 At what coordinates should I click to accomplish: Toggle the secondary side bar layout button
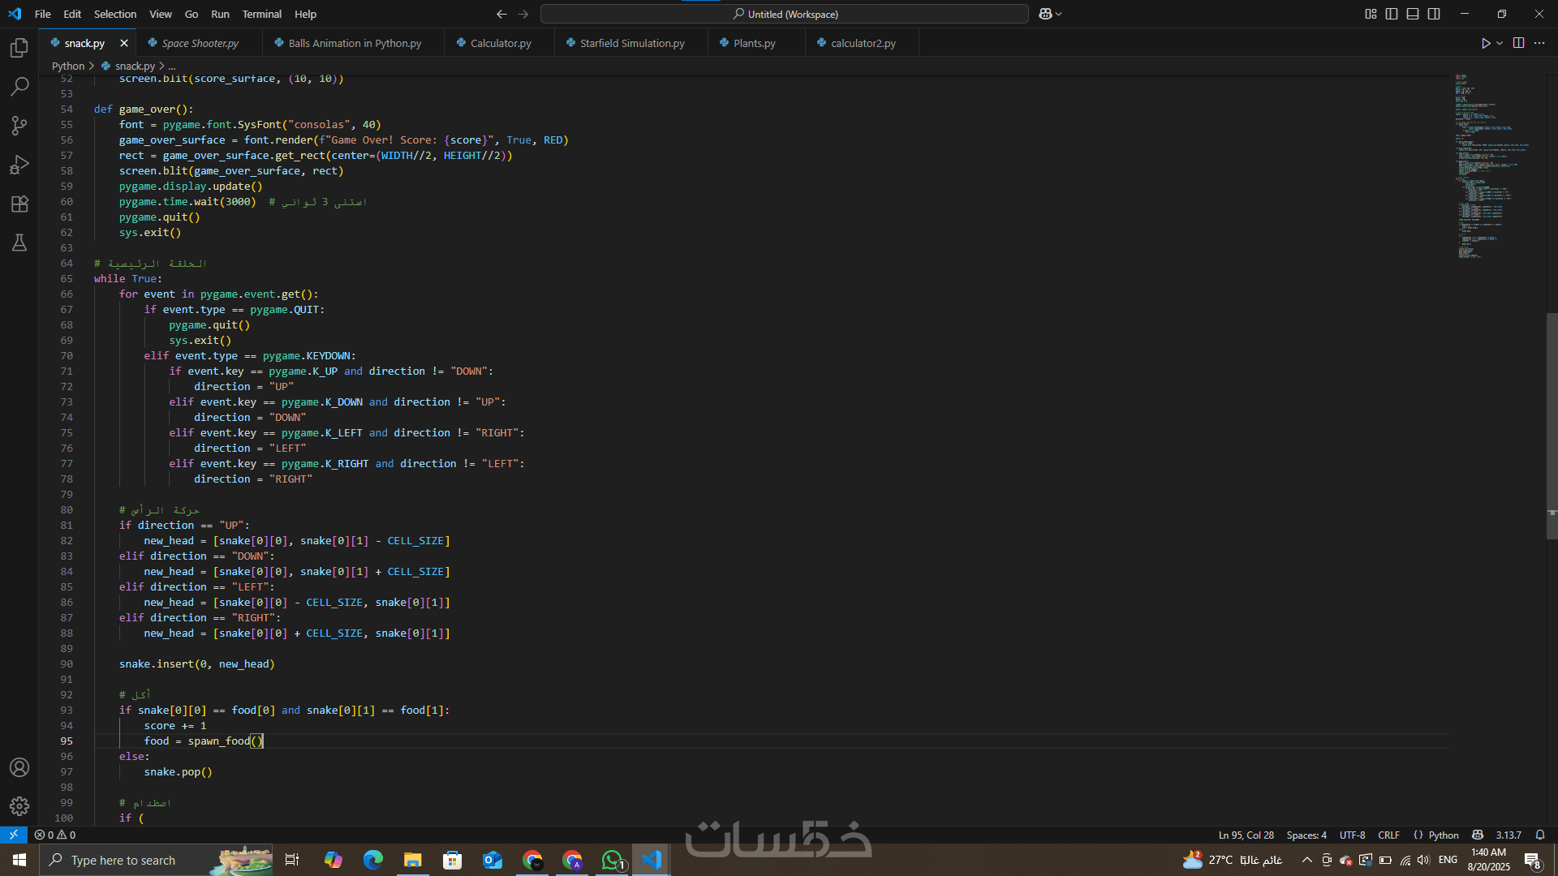1434,14
